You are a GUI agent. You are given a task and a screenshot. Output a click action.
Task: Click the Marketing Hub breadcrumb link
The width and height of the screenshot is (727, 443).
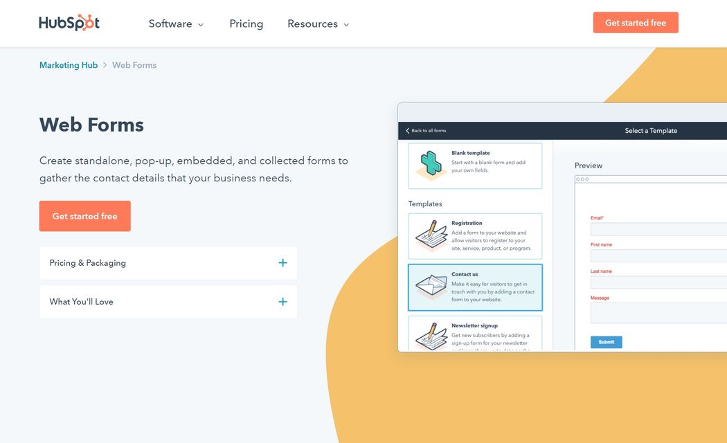68,65
